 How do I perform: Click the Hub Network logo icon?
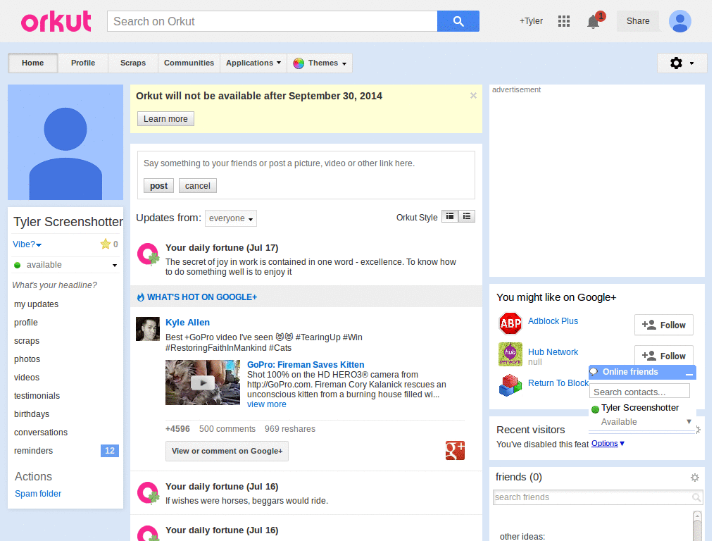pyautogui.click(x=510, y=354)
